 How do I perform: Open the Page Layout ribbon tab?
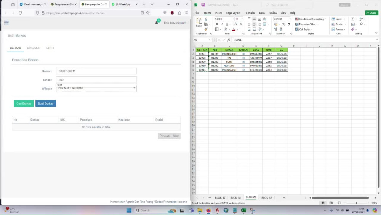coord(233,13)
